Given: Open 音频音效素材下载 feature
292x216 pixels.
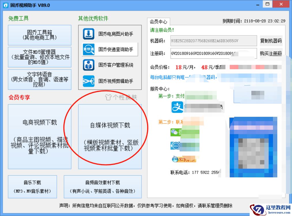Looking at the screenshot, I should pyautogui.click(x=103, y=187).
